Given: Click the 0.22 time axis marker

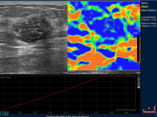Looking at the screenshot, I should pyautogui.click(x=111, y=113).
